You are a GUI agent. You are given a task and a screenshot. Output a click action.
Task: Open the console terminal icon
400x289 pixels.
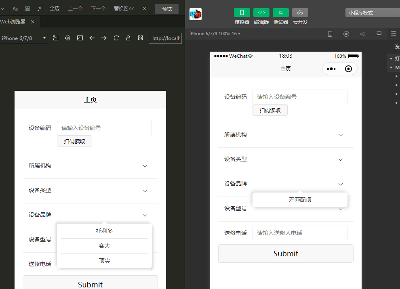click(80, 38)
